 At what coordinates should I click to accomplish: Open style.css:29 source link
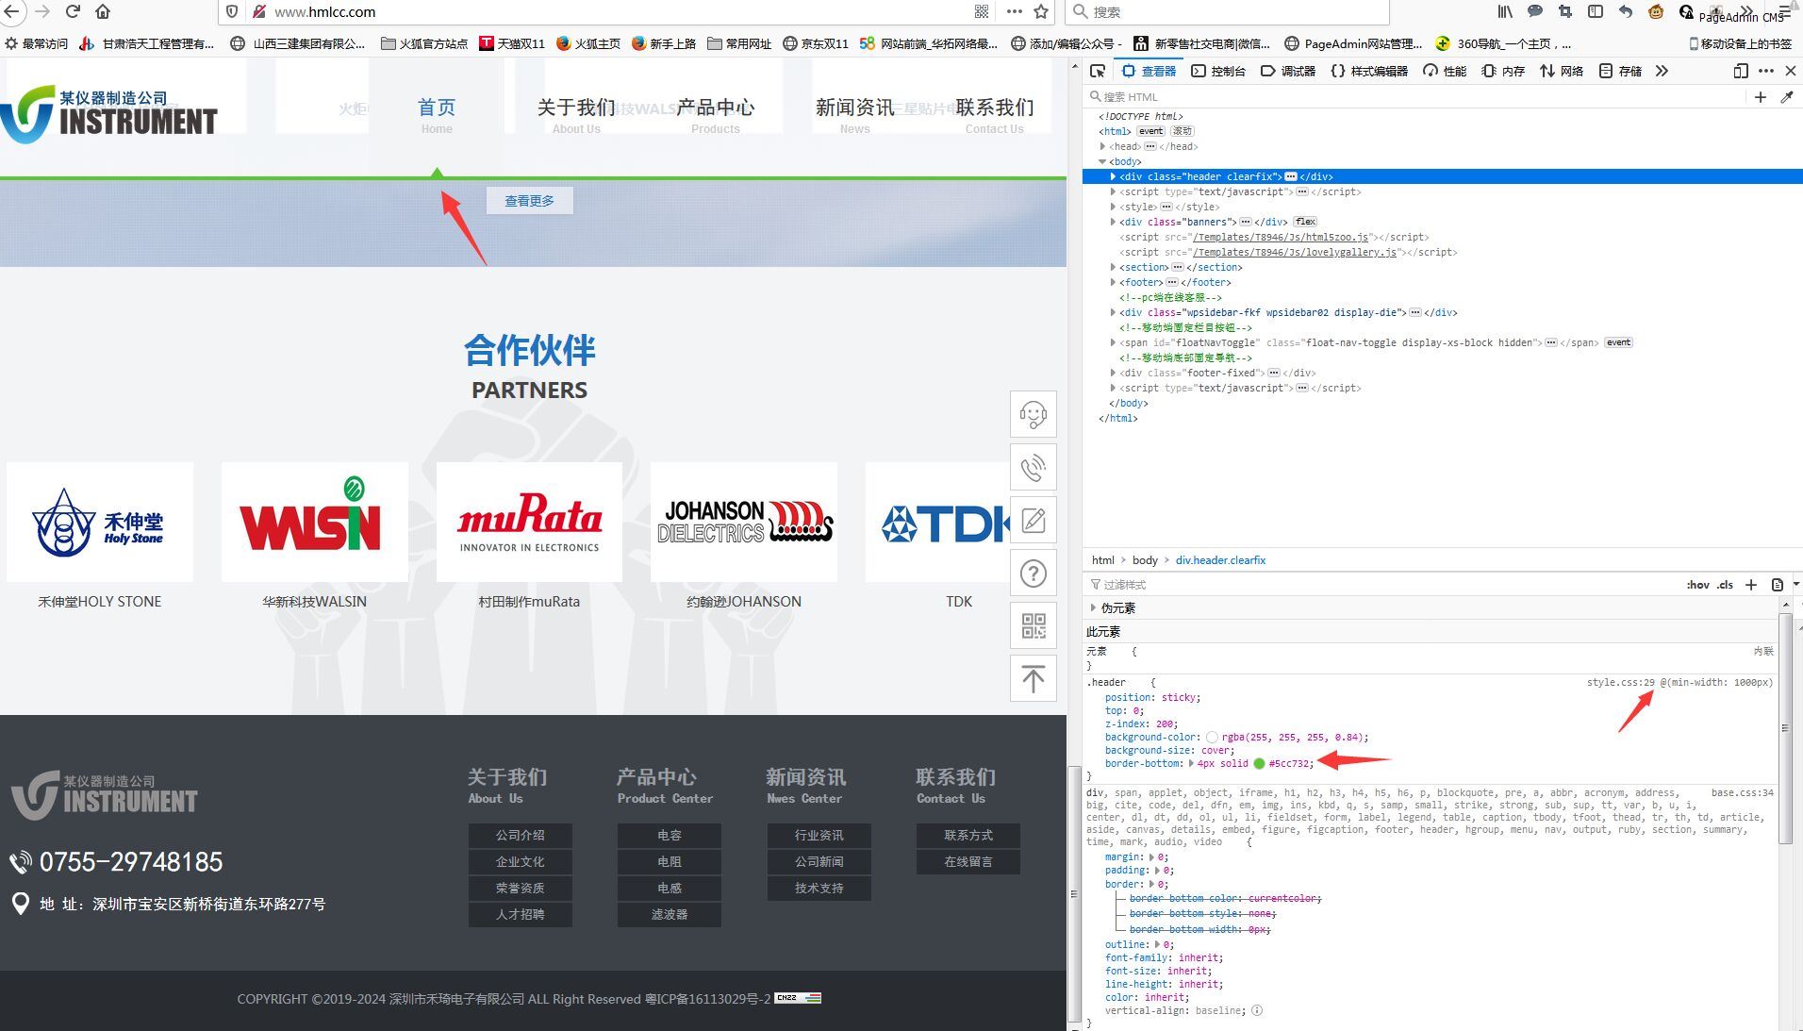click(1620, 682)
